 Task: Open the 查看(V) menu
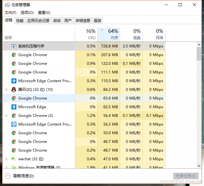(x=44, y=13)
